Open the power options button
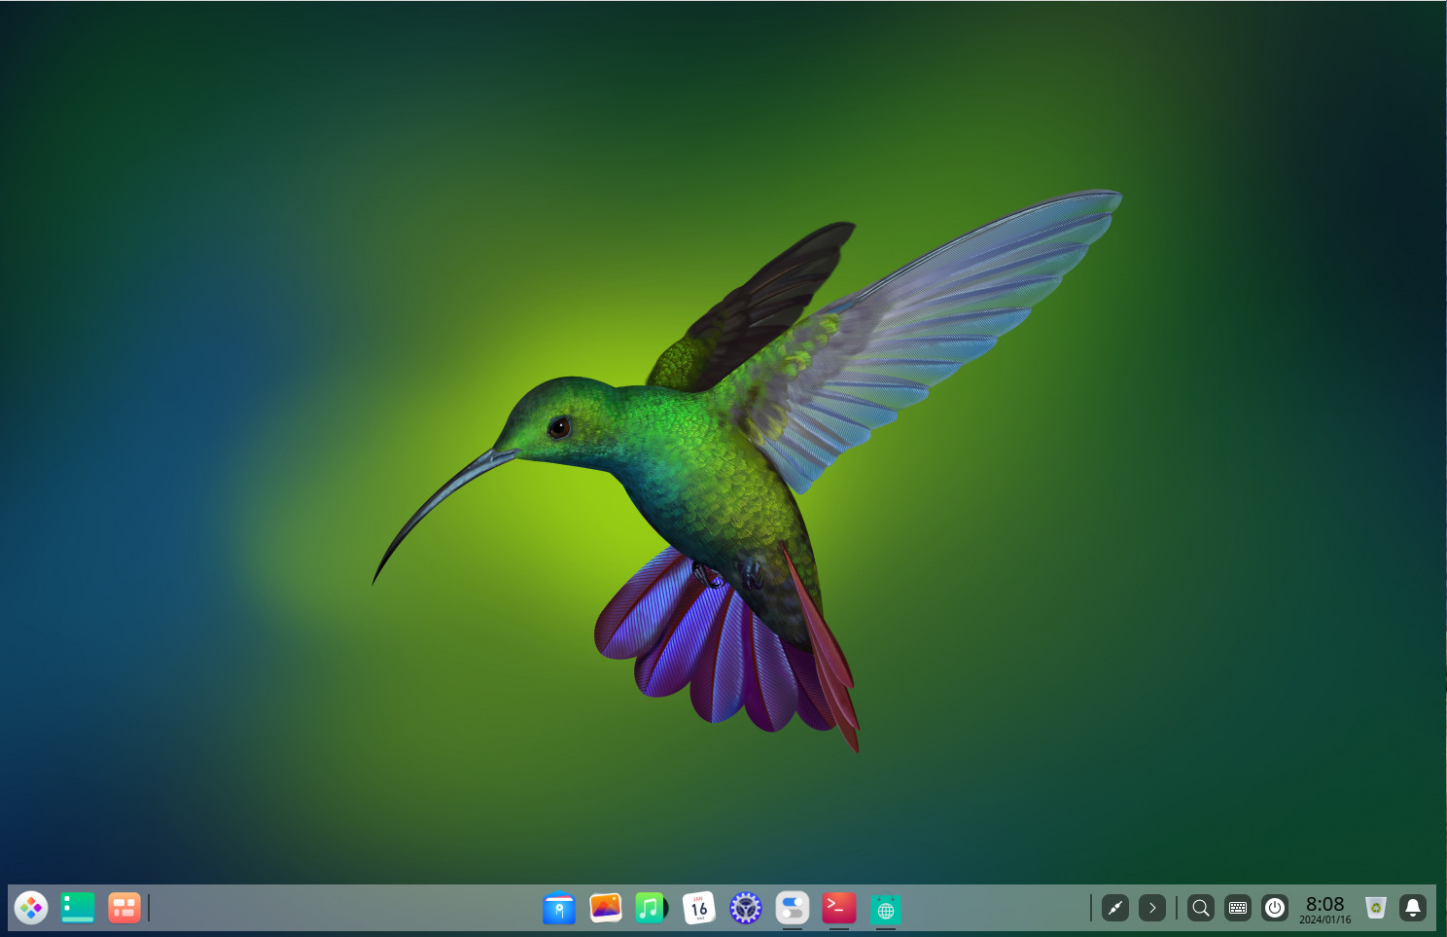 (1275, 907)
